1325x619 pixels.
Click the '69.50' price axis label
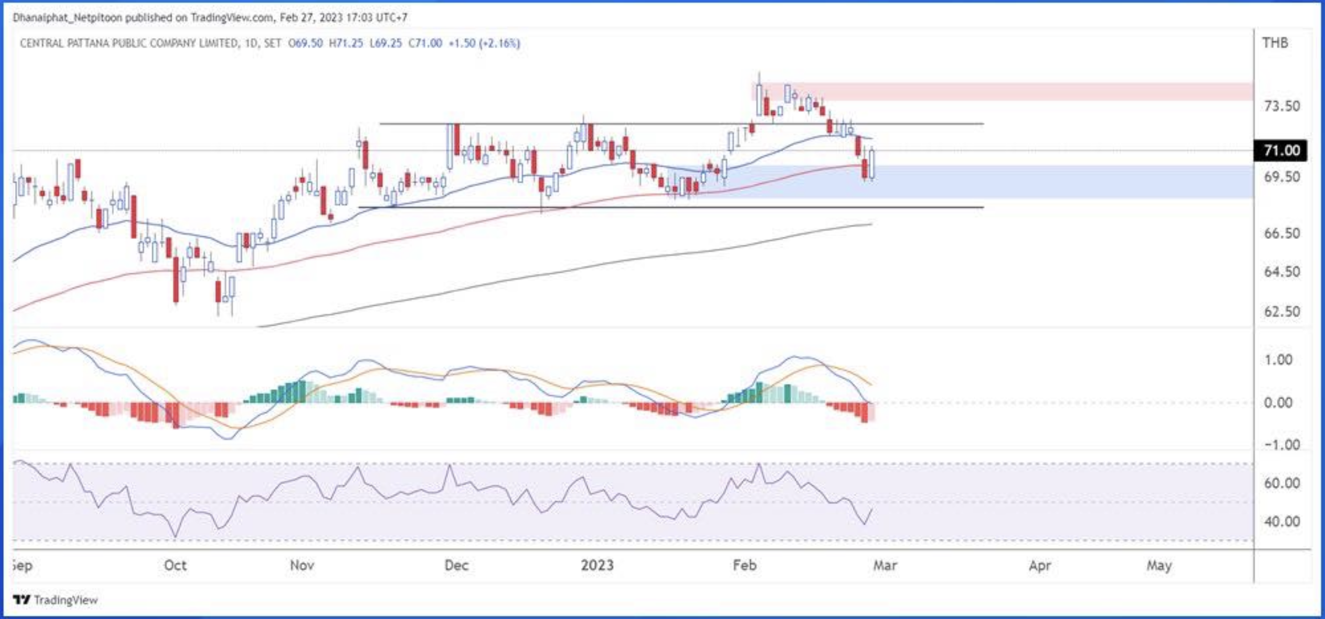(1282, 177)
